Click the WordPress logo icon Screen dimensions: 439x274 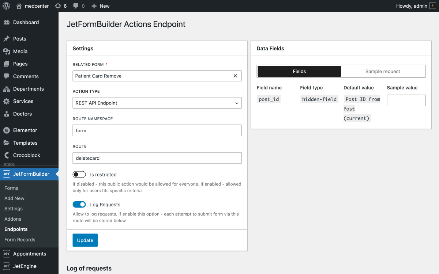coord(6,6)
